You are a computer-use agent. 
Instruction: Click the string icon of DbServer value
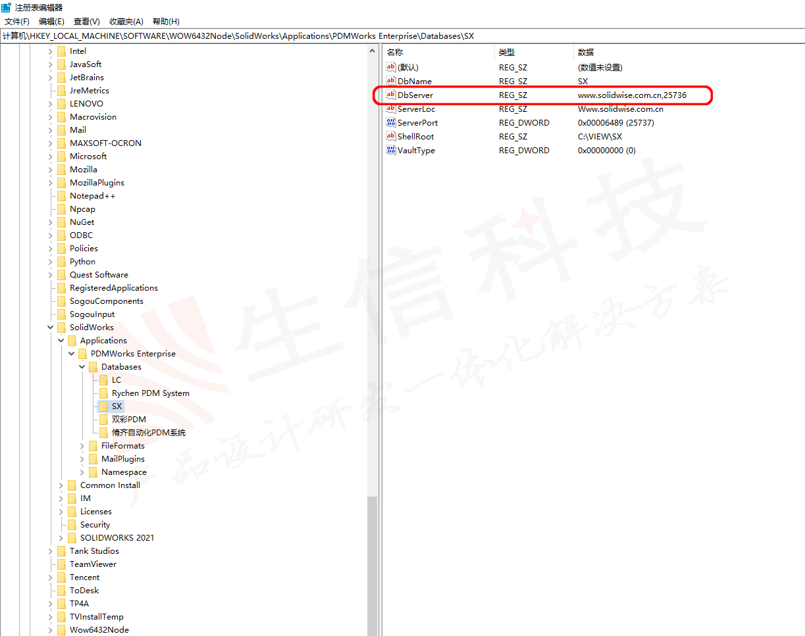click(391, 95)
